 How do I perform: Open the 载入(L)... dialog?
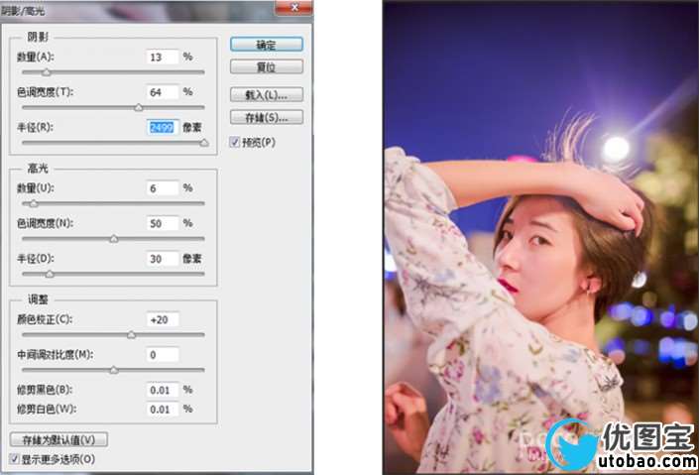(x=267, y=94)
